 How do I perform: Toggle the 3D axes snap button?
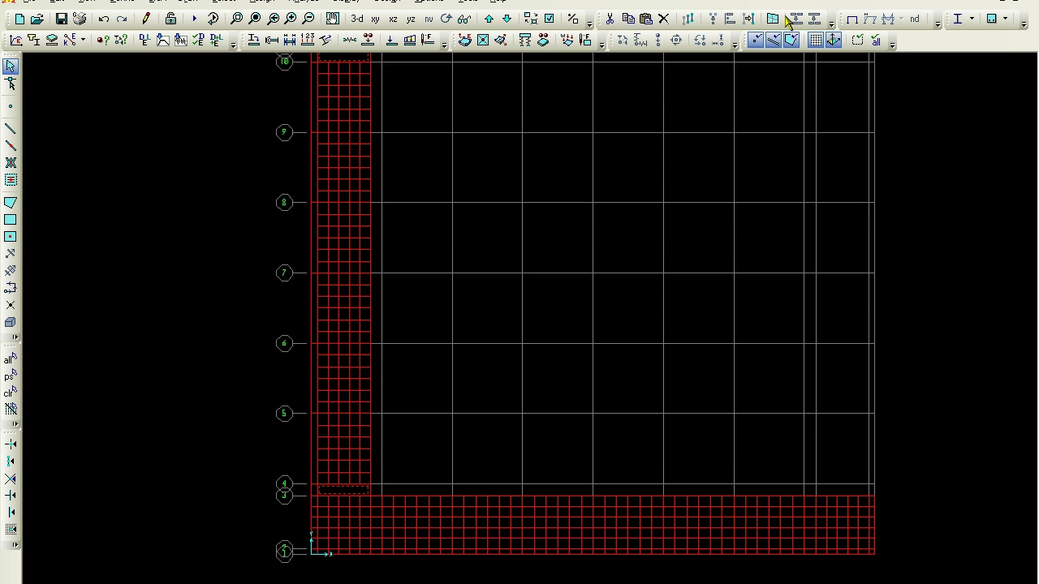pyautogui.click(x=834, y=40)
